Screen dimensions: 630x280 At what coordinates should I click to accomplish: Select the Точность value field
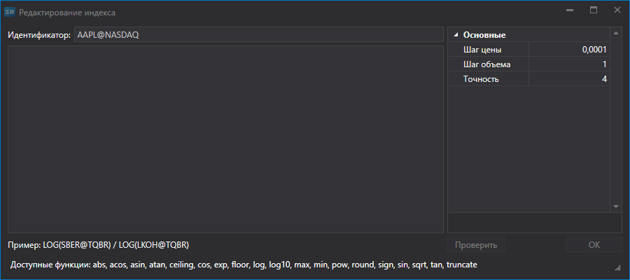point(569,78)
